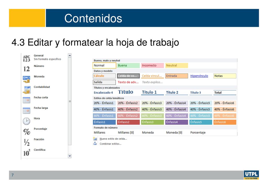Click the Combinar estilos icon
Image resolution: width=268 pixels, height=189 pixels.
[x=95, y=144]
